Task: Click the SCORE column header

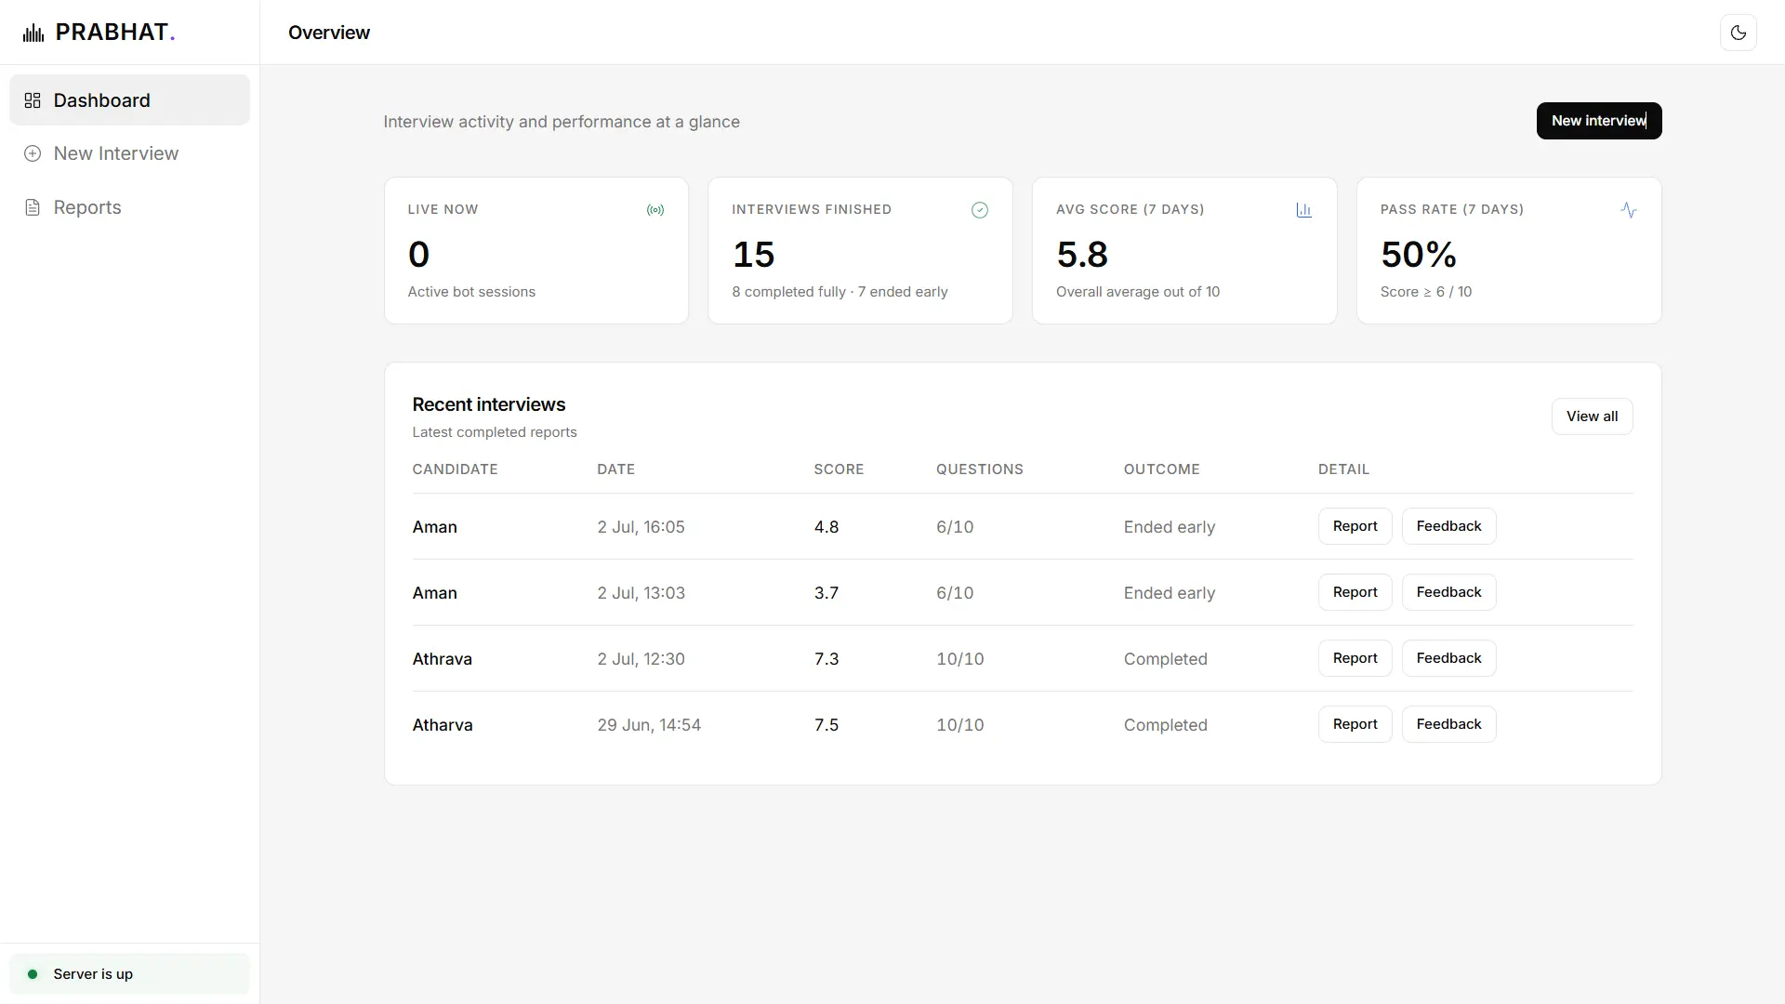Action: [839, 469]
